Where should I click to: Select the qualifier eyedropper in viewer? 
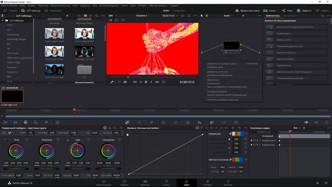(112, 82)
